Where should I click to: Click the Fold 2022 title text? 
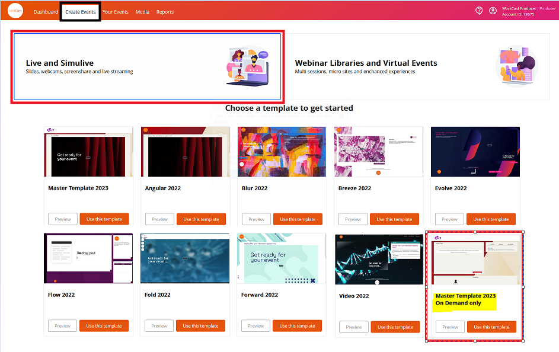coord(158,295)
